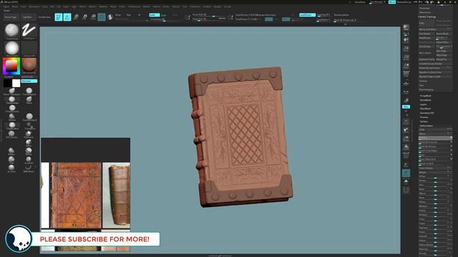Click the BPR render icon

(x=406, y=27)
